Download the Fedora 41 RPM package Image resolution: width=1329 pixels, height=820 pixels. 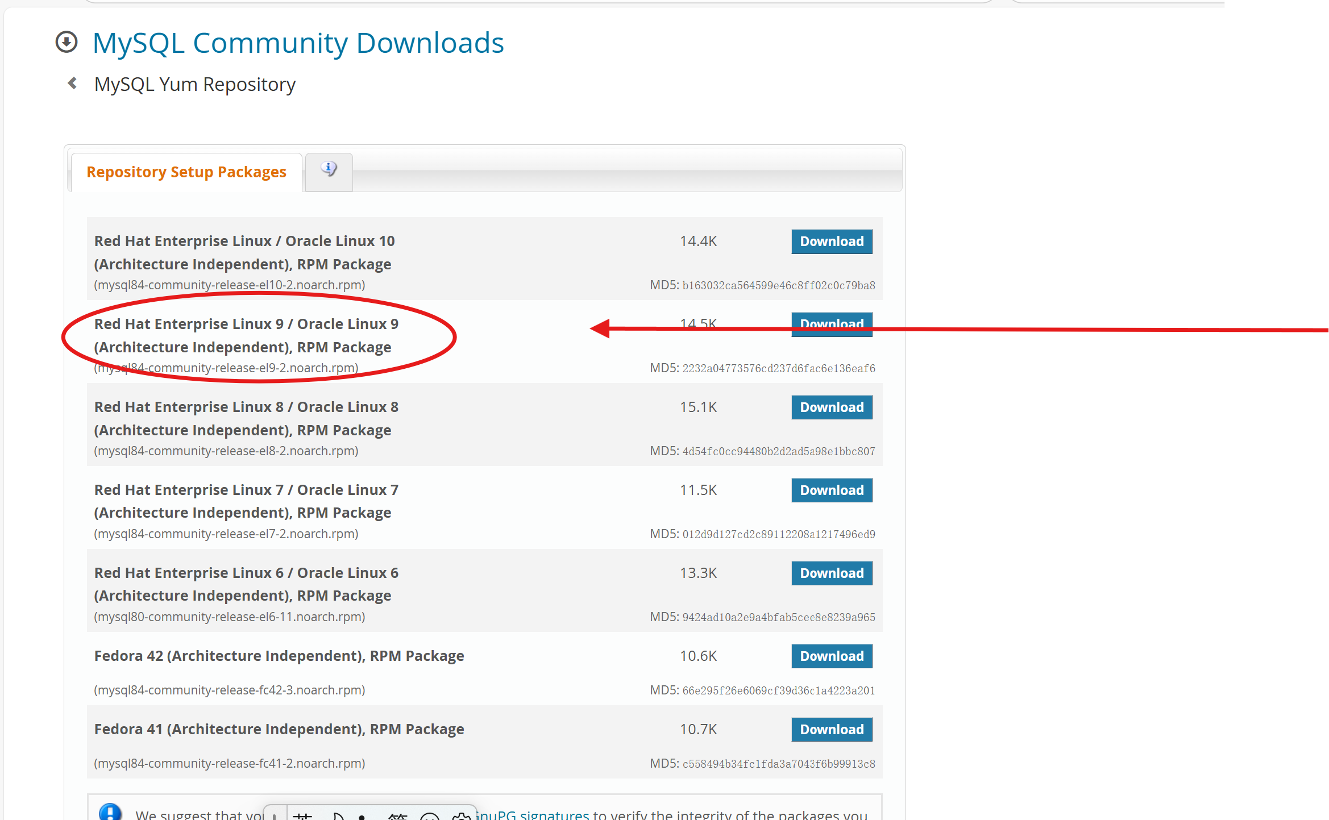click(832, 730)
